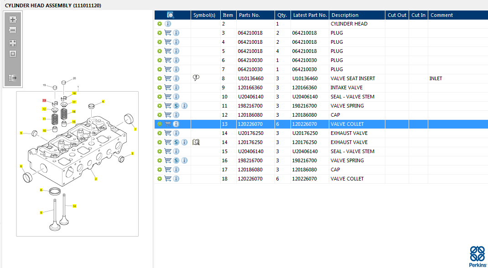Select callout 14 beside exhaust valve drawing
Image resolution: width=488 pixels, height=268 pixels.
74,206
